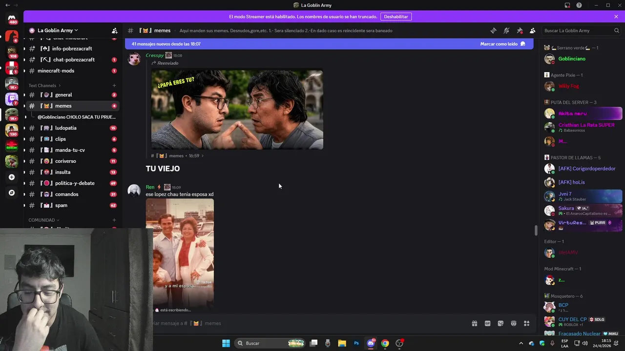This screenshot has width=625, height=351.
Task: Open Chrome from taskbar
Action: [385, 343]
